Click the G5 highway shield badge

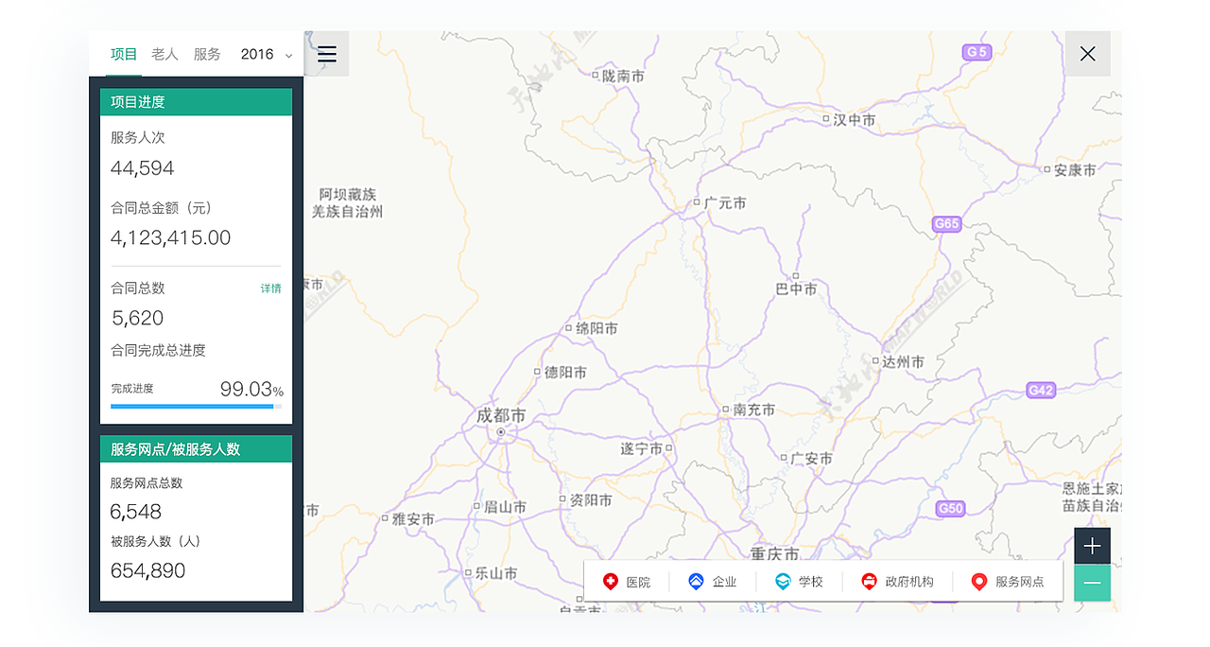point(976,52)
